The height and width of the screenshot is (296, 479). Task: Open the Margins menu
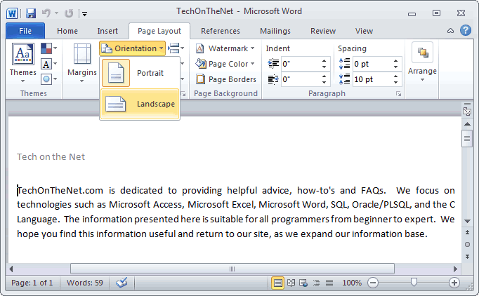coord(82,63)
